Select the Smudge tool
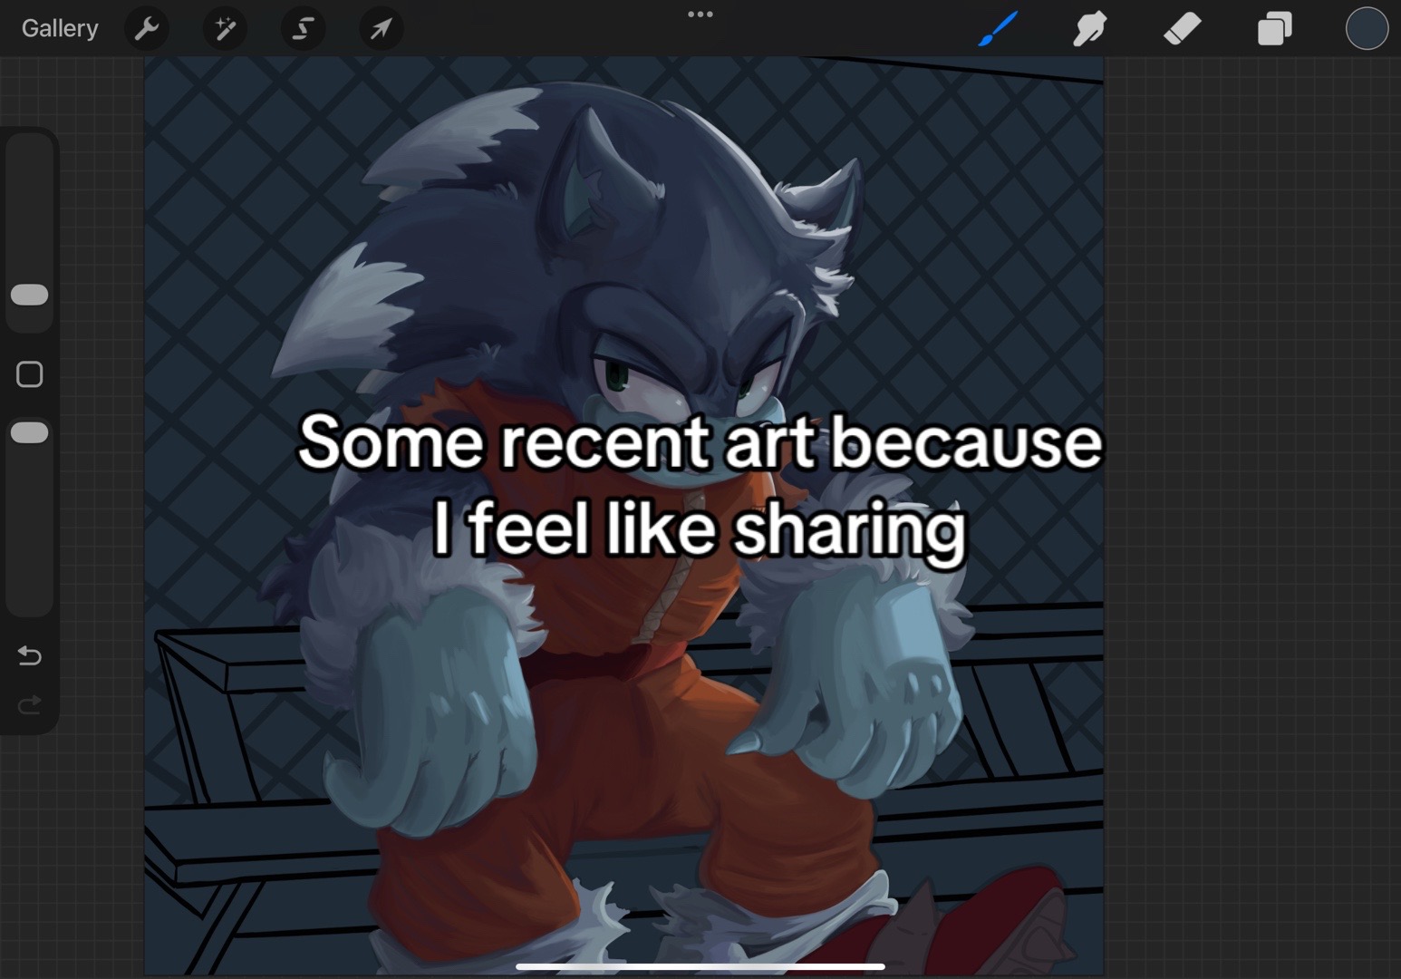 coord(1090,29)
